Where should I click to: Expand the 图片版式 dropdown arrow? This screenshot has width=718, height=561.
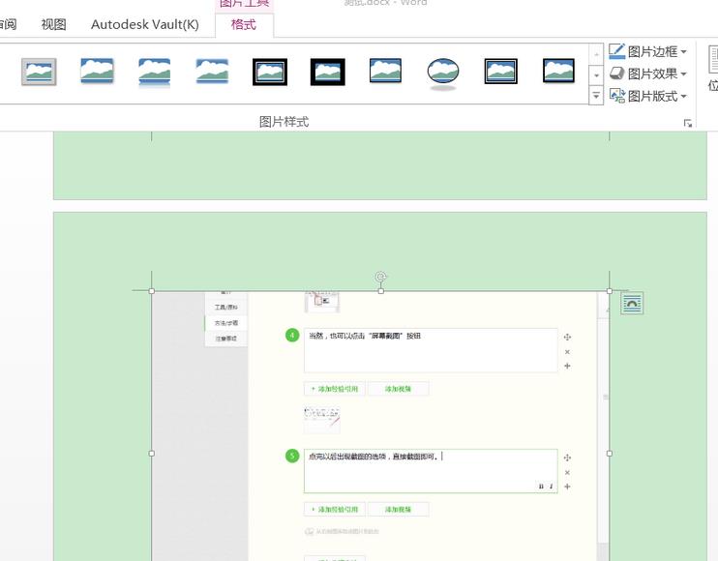pos(684,97)
